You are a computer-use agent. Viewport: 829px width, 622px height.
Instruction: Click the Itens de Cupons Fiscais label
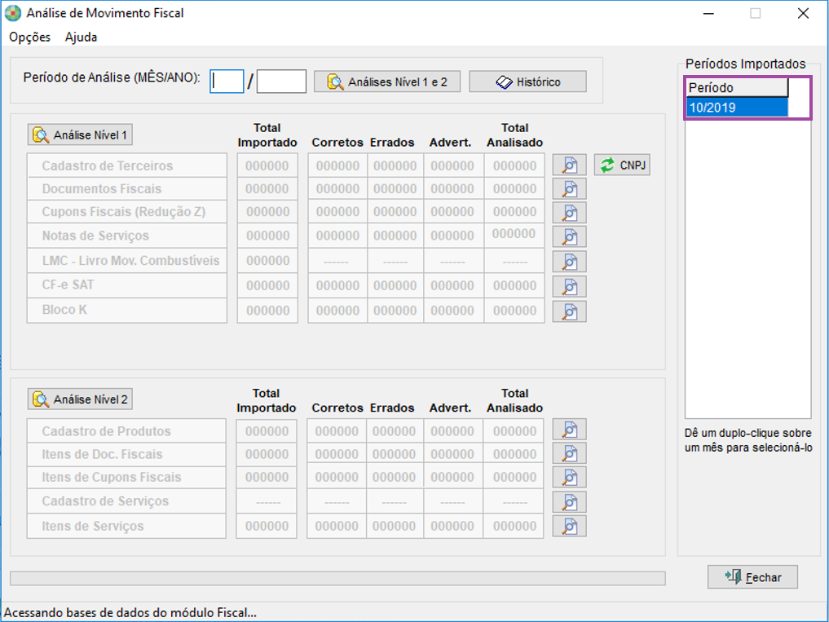pyautogui.click(x=126, y=477)
